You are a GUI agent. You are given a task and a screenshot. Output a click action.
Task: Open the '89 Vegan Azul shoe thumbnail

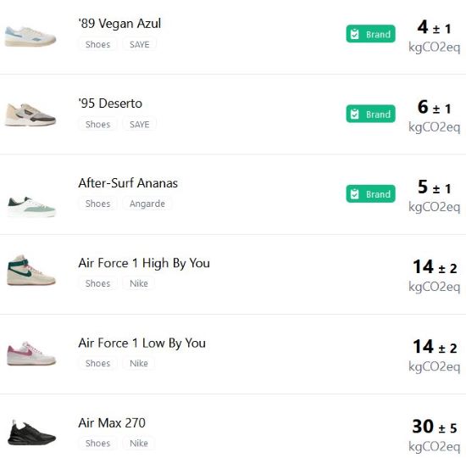pyautogui.click(x=30, y=36)
